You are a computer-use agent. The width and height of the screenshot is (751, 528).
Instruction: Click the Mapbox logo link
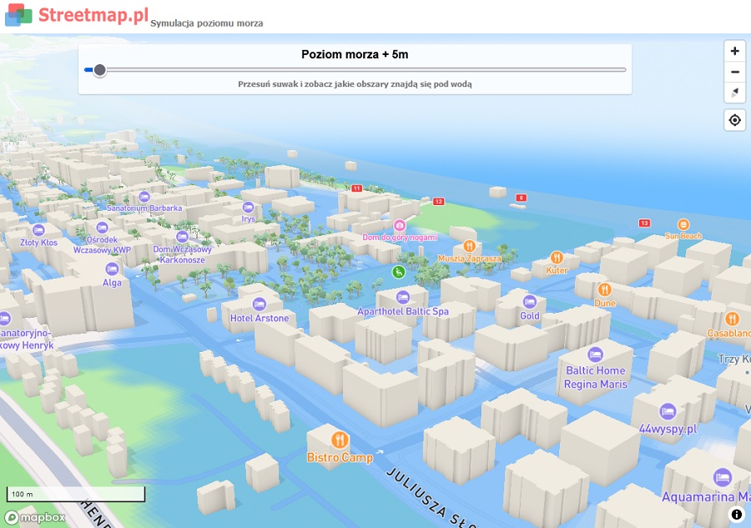[37, 517]
